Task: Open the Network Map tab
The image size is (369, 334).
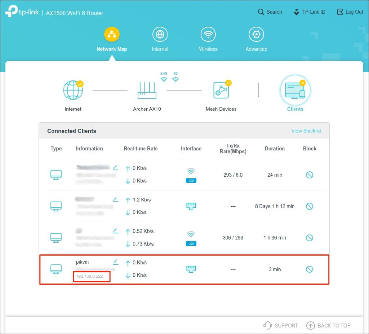Action: tap(112, 40)
